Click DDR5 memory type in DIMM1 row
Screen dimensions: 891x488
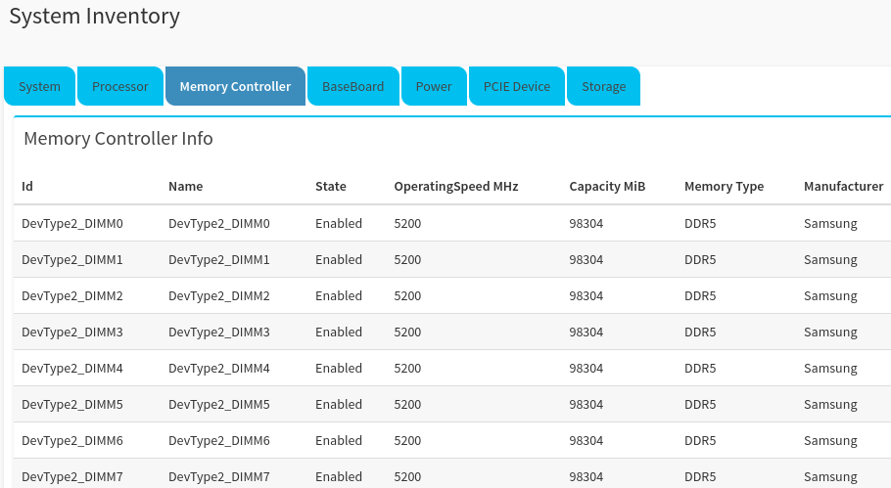(x=700, y=260)
